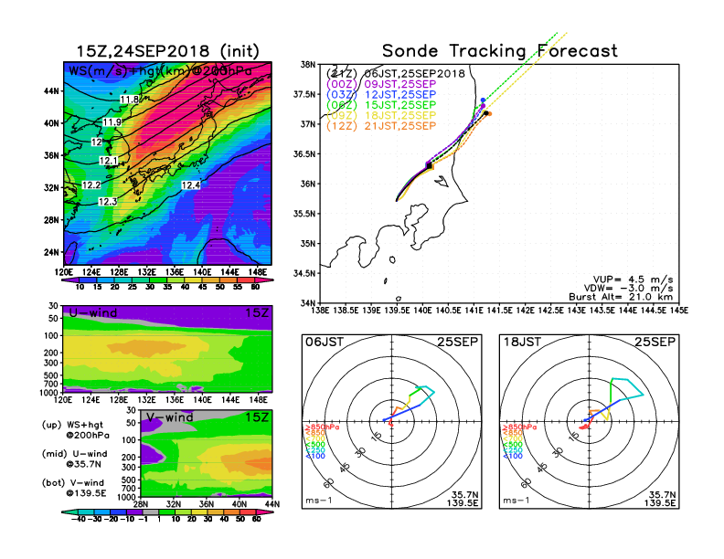The height and width of the screenshot is (559, 724).
Task: Click the '(mid) U-wind @35.7N' description
Action: pos(74,459)
